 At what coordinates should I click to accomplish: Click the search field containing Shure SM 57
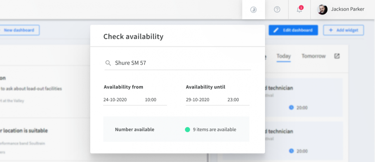(177, 63)
